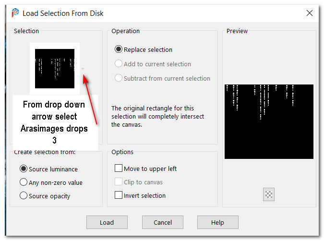Image resolution: width=324 pixels, height=241 pixels.
Task: Click the large Preview image
Action: [269, 121]
